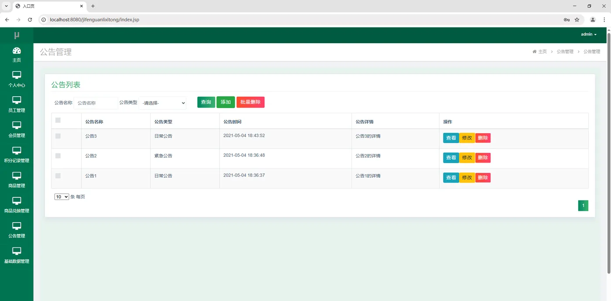Bookmark this page with star icon
This screenshot has width=611, height=301.
[x=577, y=20]
